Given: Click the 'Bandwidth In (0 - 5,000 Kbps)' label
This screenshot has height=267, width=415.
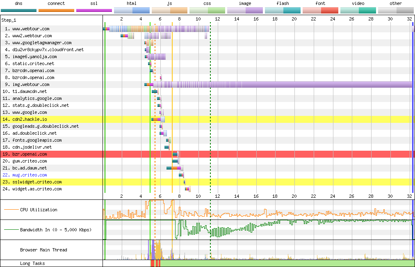Looking at the screenshot, I should coord(56,230).
